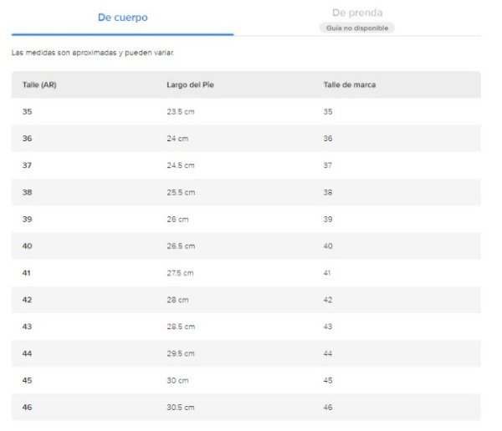Click the 30 cm foot length cell
Viewport: 502px width, 431px height.
pyautogui.click(x=177, y=381)
